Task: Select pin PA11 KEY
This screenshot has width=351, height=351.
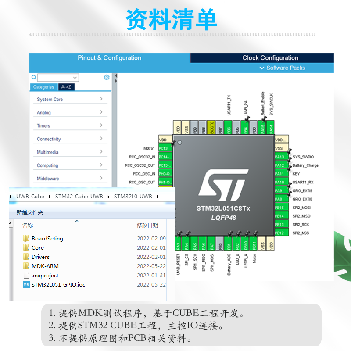Action: pyautogui.click(x=282, y=174)
